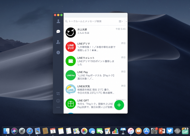Expand the chat pane with the arrow
This screenshot has height=136, width=190.
(126, 21)
